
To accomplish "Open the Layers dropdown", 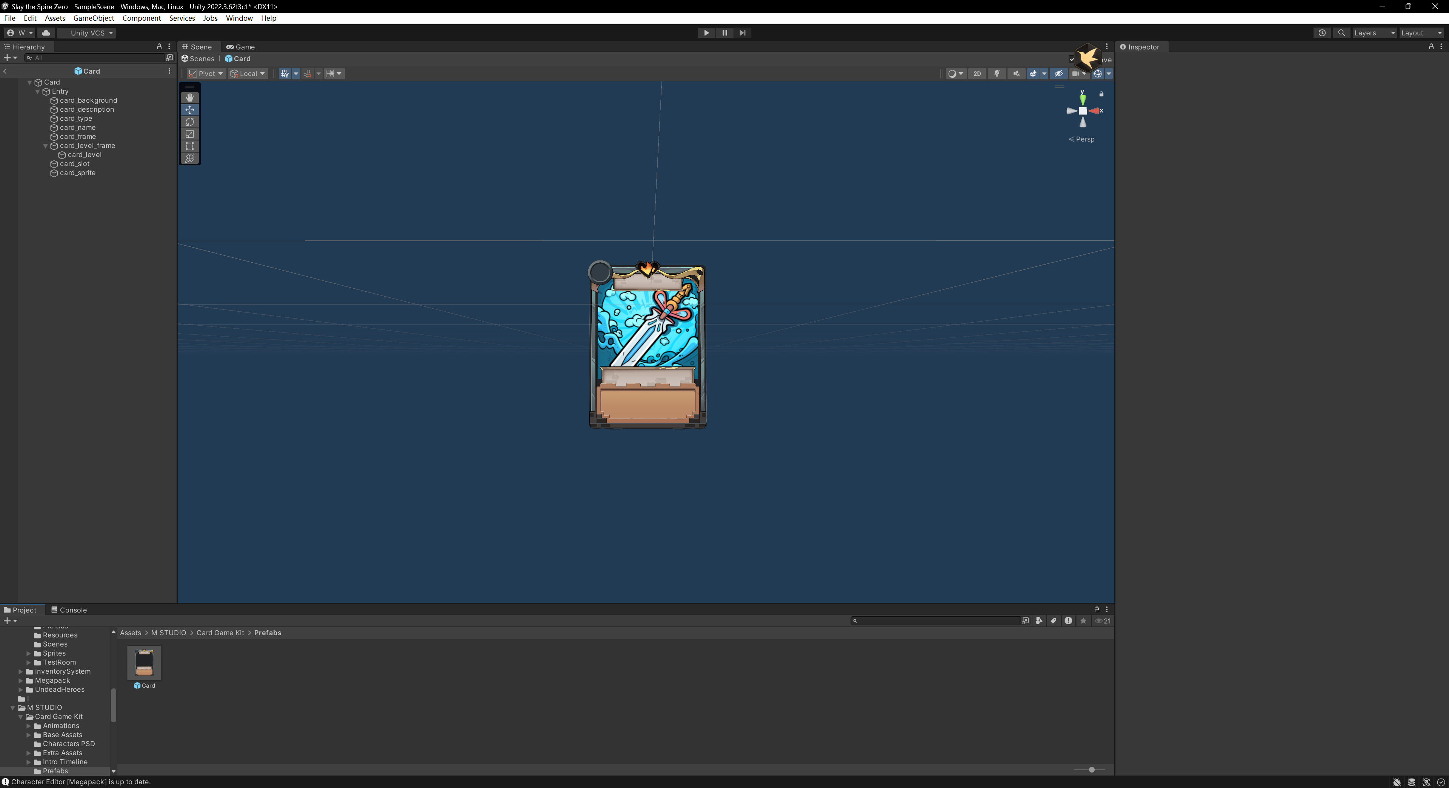I will (1374, 33).
